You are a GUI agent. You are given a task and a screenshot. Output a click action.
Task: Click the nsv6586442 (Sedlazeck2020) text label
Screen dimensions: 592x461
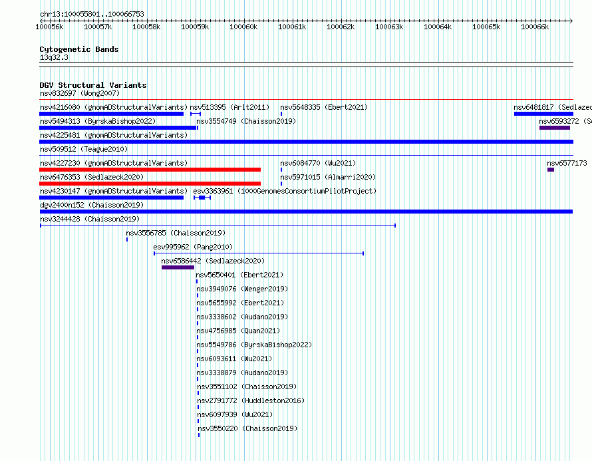pyautogui.click(x=213, y=261)
